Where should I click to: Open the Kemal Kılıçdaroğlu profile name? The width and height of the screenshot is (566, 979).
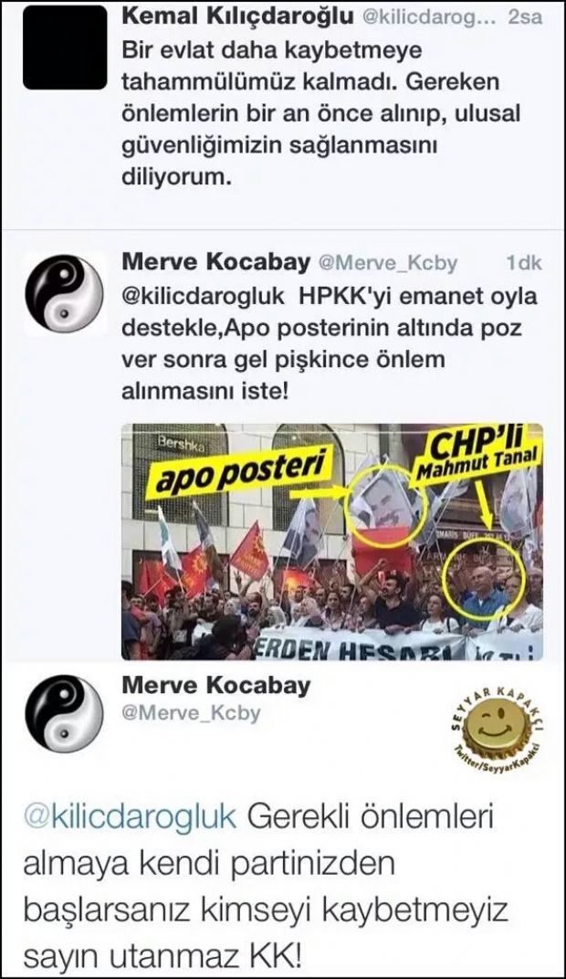(237, 16)
